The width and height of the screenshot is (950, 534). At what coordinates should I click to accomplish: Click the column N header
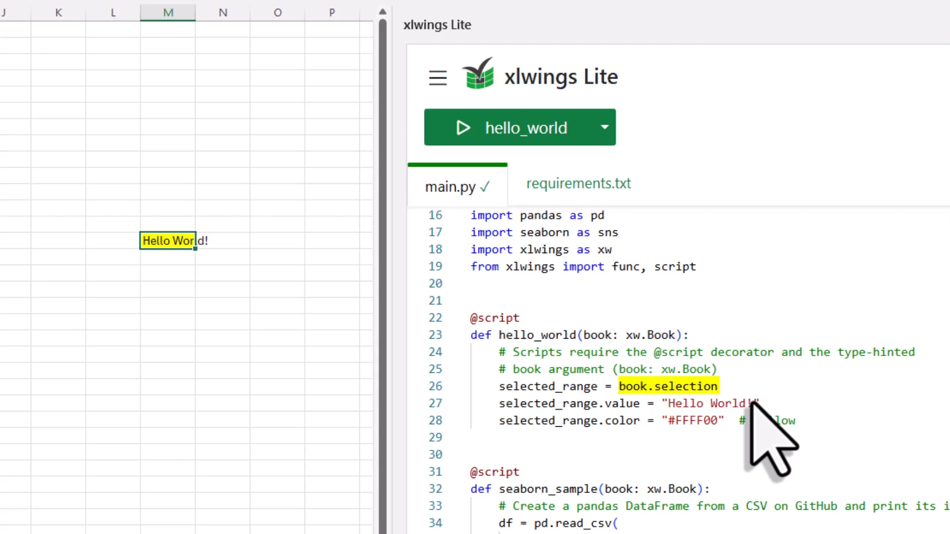[x=223, y=12]
